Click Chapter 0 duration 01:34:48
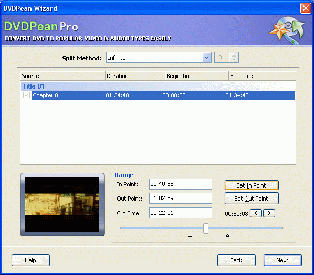This screenshot has width=314, height=275. pyautogui.click(x=117, y=95)
